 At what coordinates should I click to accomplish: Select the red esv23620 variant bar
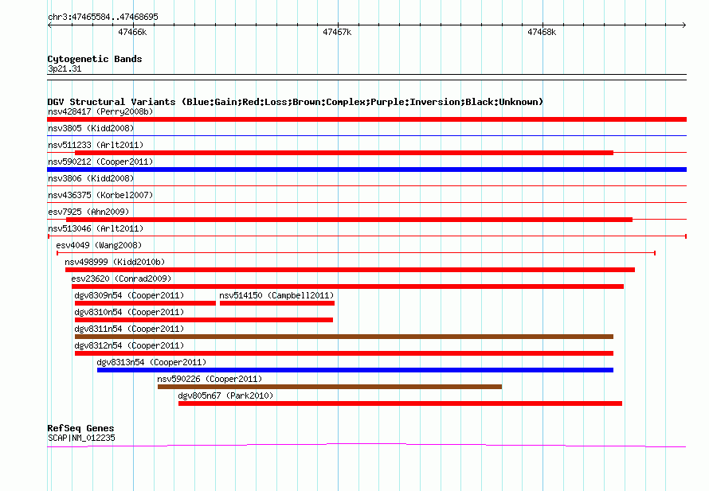347,286
